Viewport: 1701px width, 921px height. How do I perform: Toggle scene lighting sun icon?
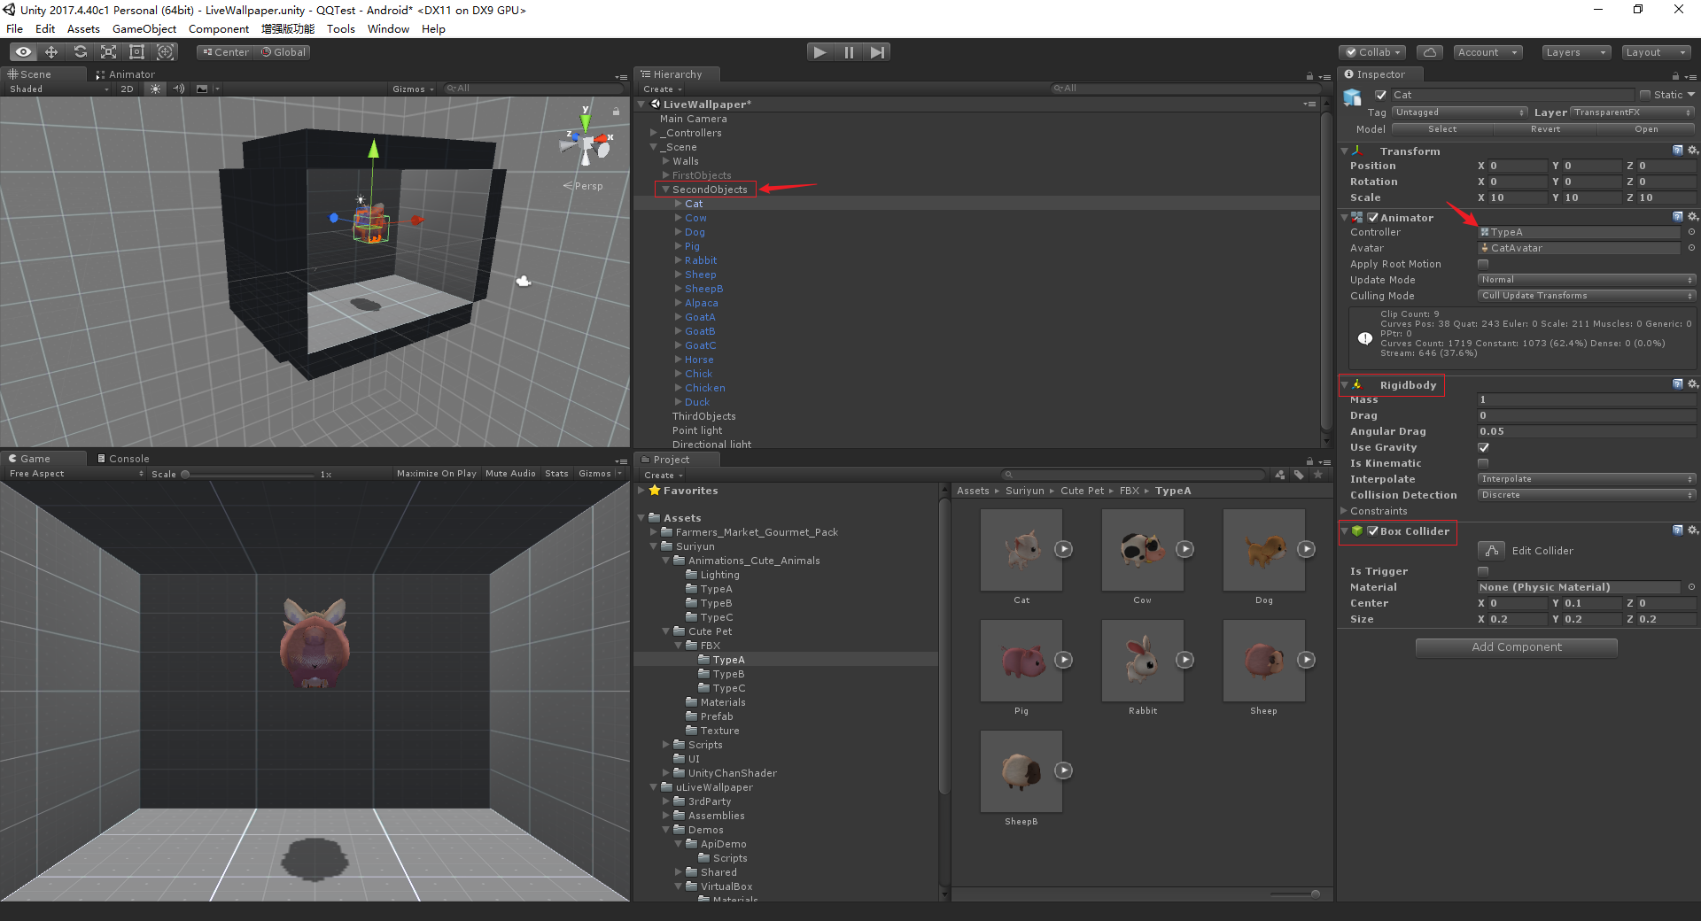pyautogui.click(x=156, y=89)
